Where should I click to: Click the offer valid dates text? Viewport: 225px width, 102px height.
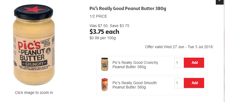179,47
